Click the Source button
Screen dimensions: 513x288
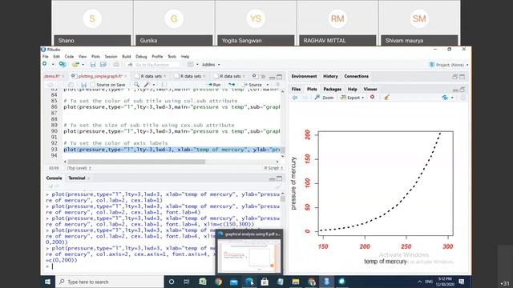(x=252, y=85)
